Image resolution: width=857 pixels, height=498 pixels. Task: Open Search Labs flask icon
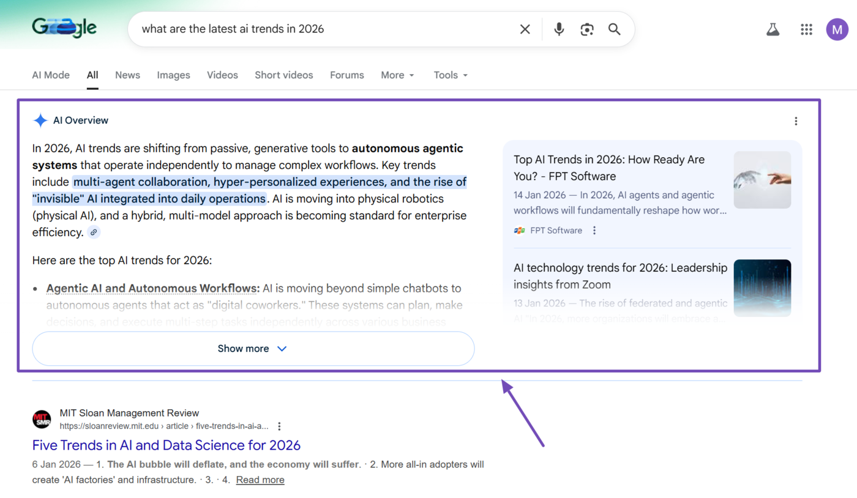point(773,29)
